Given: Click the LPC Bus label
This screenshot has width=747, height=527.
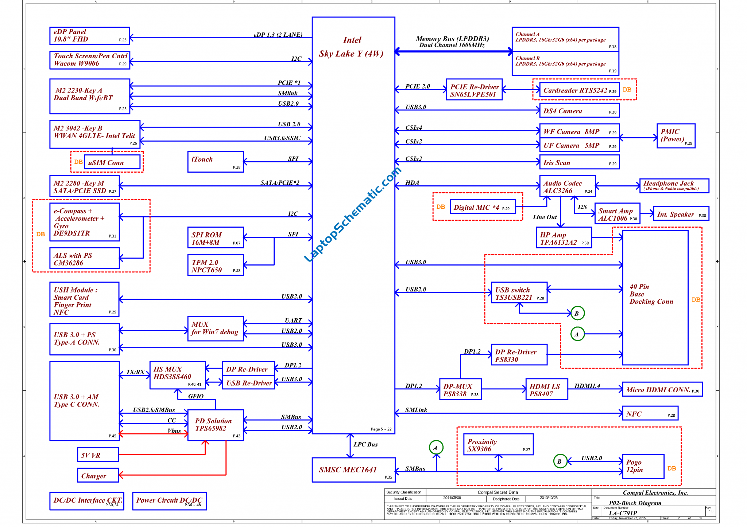Looking at the screenshot, I should point(365,444).
